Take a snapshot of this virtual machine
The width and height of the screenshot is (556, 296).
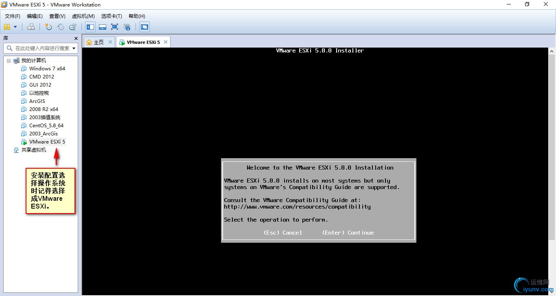(x=48, y=27)
